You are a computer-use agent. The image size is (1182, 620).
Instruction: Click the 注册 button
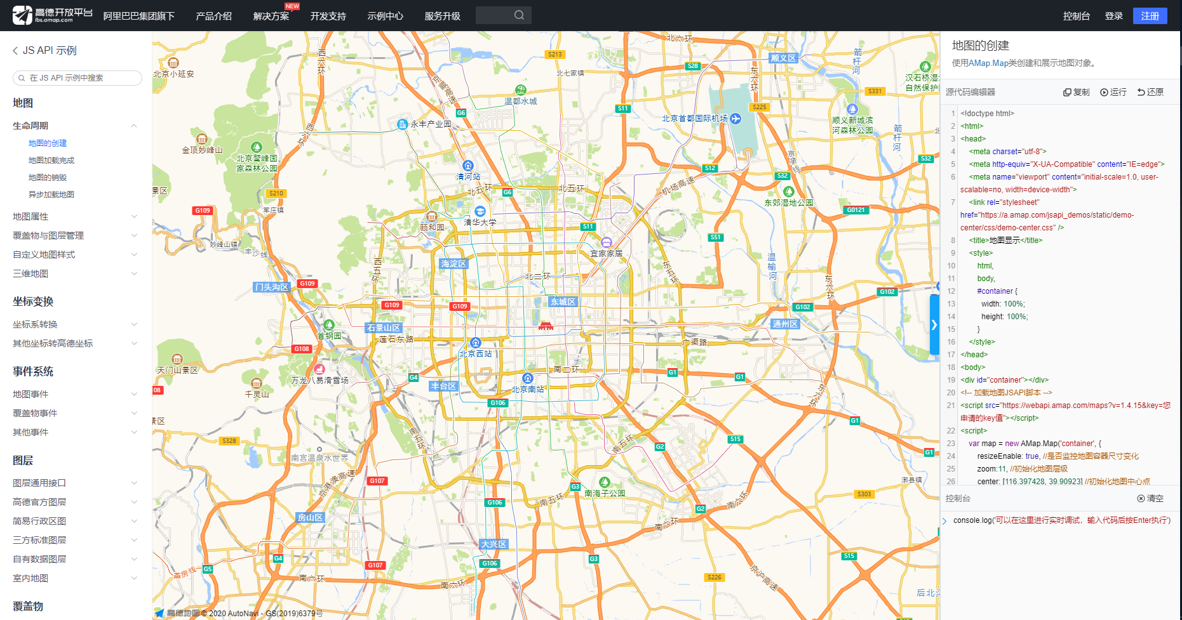pyautogui.click(x=1150, y=16)
